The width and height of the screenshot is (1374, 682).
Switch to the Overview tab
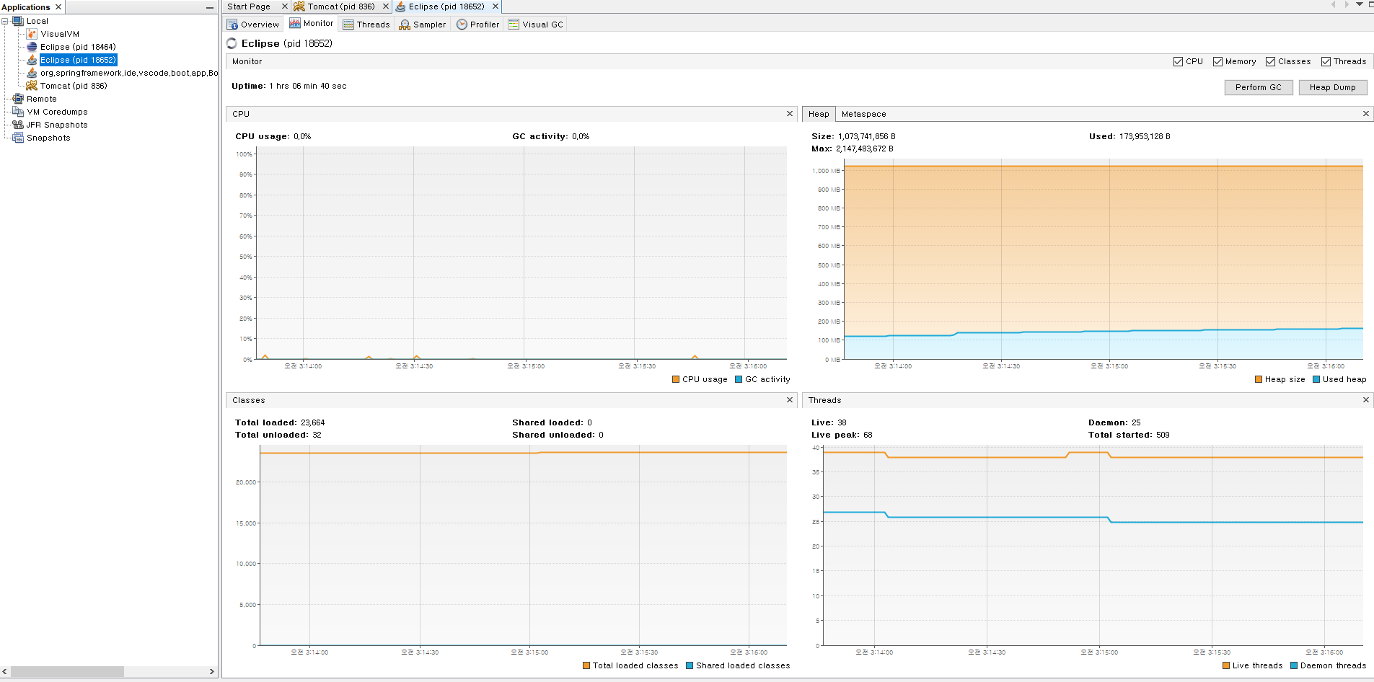point(252,25)
